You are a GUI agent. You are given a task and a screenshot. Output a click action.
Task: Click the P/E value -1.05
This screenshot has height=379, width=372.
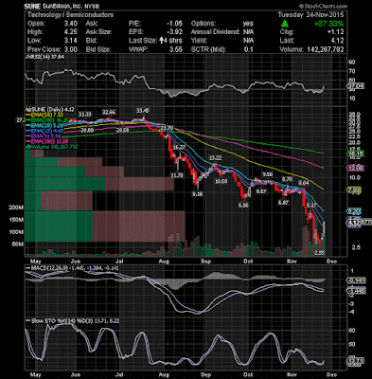coord(174,24)
